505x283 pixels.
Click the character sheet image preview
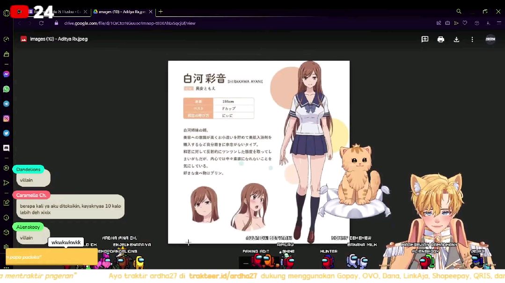[x=259, y=152]
